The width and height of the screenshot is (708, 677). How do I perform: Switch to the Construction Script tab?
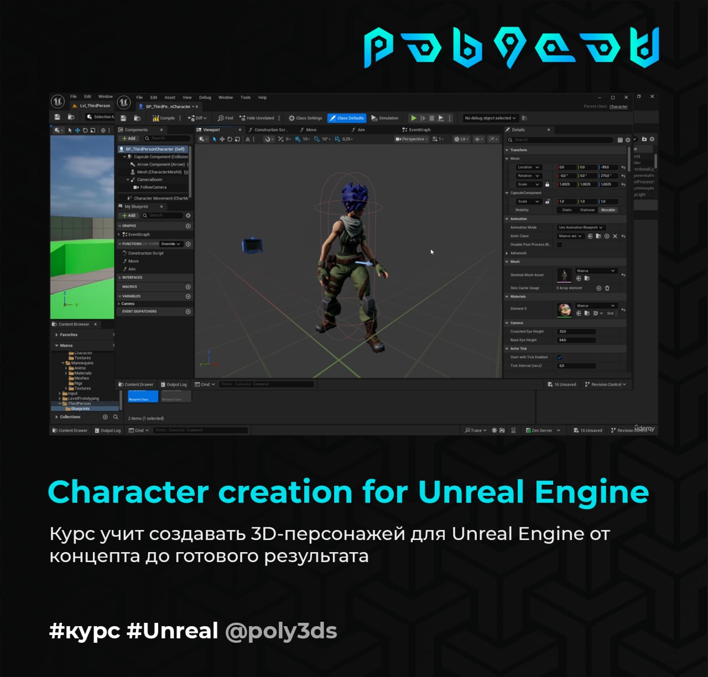[x=268, y=130]
